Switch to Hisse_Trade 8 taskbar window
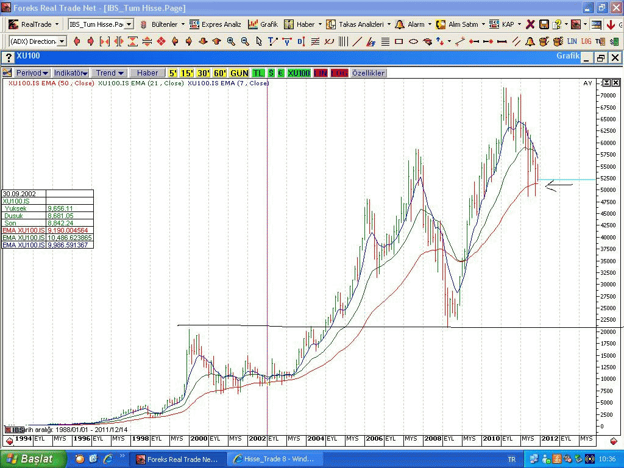Screen dimensions: 624x468 275,459
